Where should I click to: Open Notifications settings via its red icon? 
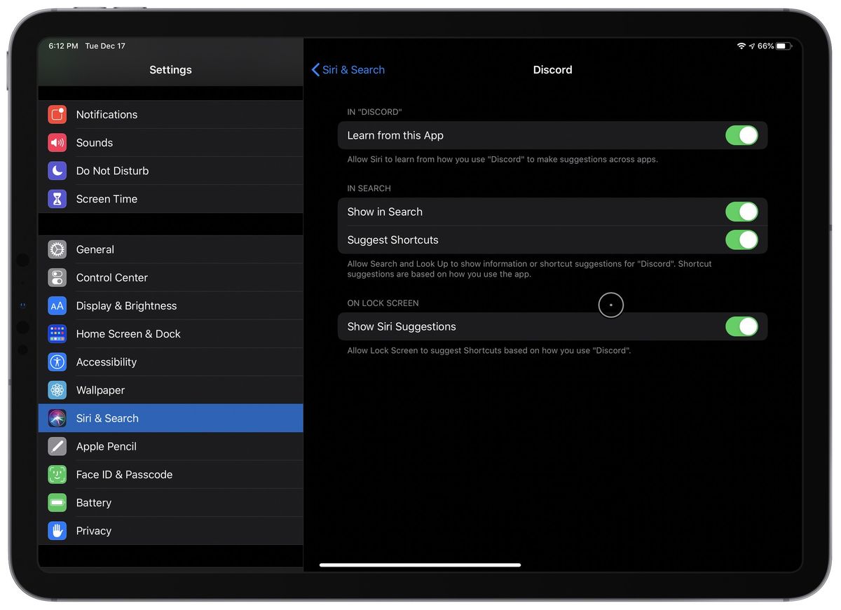coord(57,114)
